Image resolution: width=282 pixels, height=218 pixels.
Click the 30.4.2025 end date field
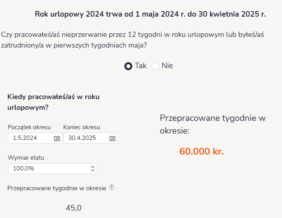coord(85,138)
